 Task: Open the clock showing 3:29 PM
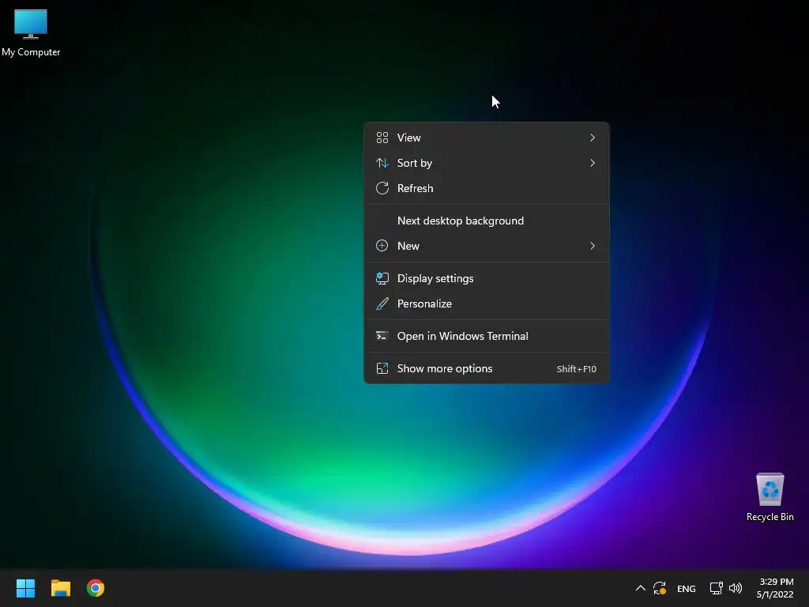click(775, 588)
